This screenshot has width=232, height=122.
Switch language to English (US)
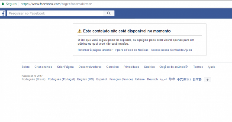tap(86, 79)
